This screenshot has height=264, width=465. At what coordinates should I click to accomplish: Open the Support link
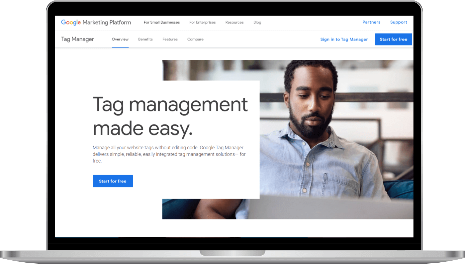point(399,22)
